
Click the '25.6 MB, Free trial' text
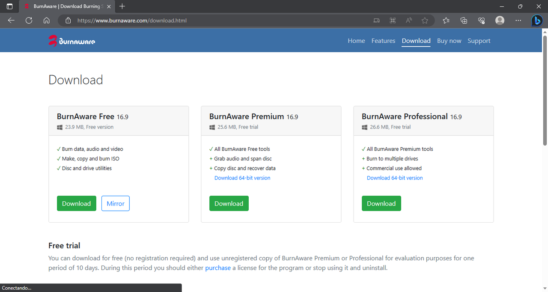coord(238,127)
